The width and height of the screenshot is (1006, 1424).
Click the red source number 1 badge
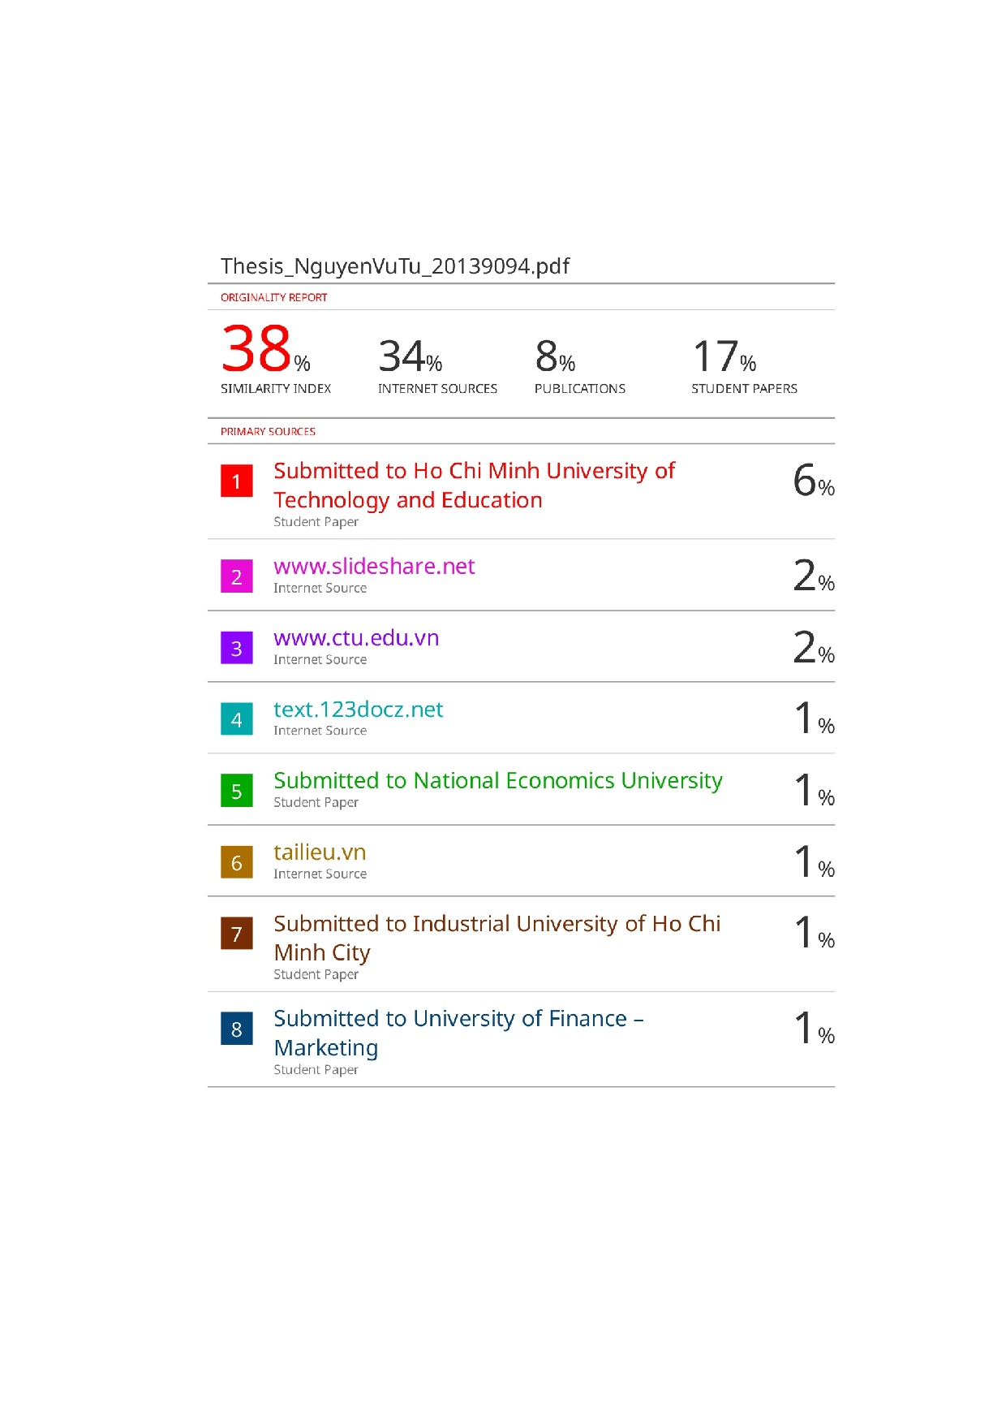[236, 481]
